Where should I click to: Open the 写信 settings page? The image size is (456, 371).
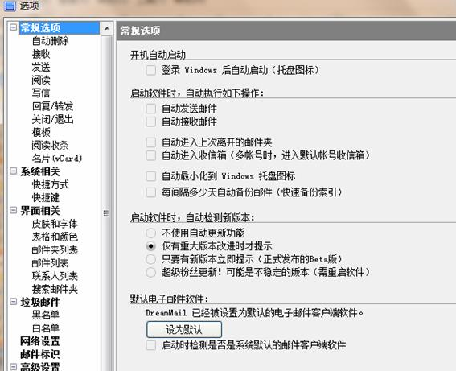(41, 93)
